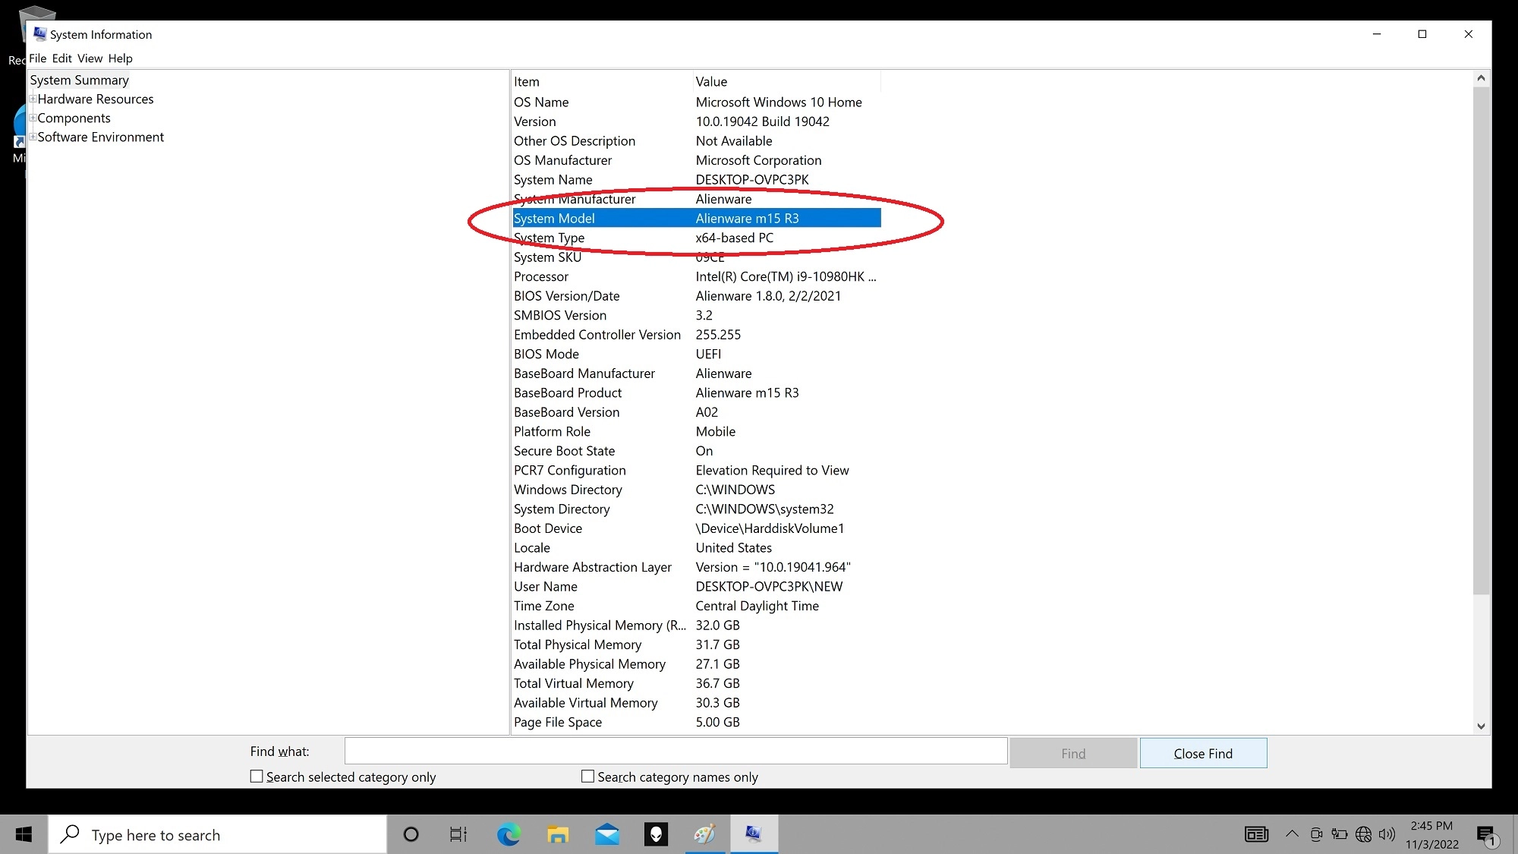Open network globe icon in tray
This screenshot has height=854, width=1518.
(1364, 834)
